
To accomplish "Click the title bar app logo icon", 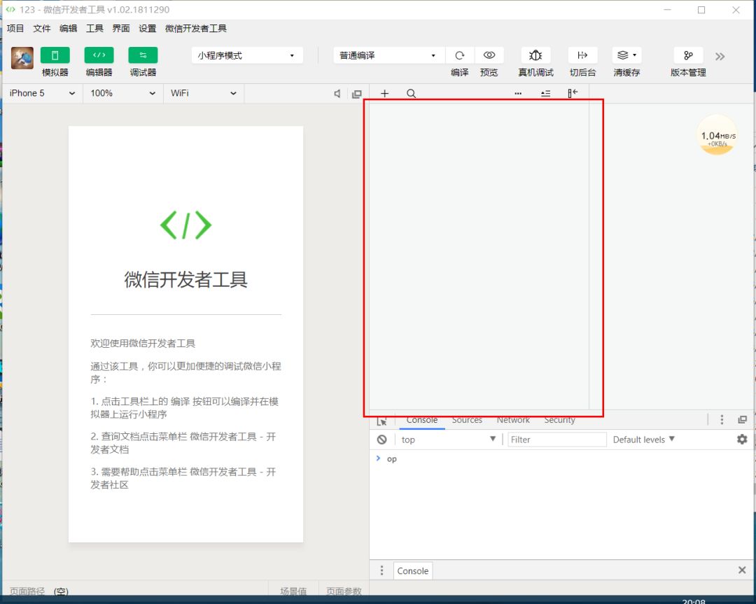I will click(x=10, y=9).
